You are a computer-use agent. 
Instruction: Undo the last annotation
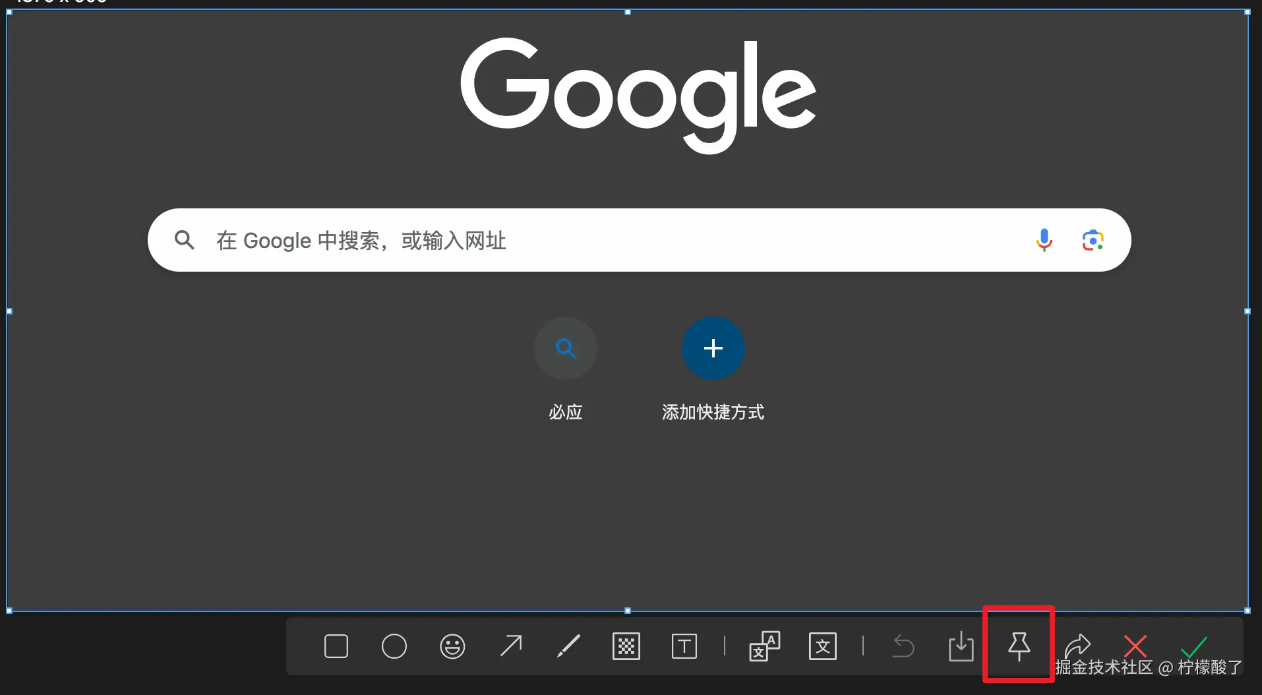point(903,646)
